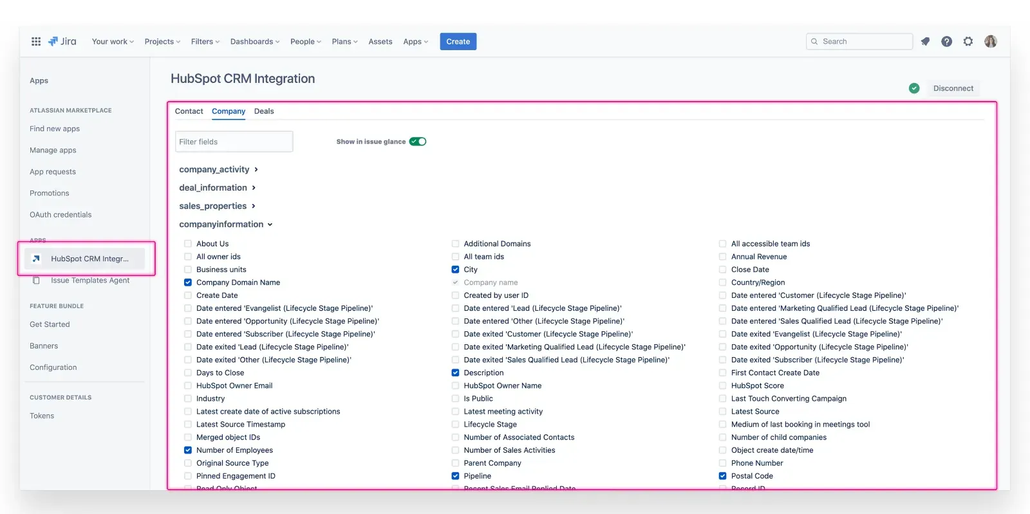Click the HubSpot CRM Integration sidebar icon
The height and width of the screenshot is (514, 1030).
click(x=37, y=259)
